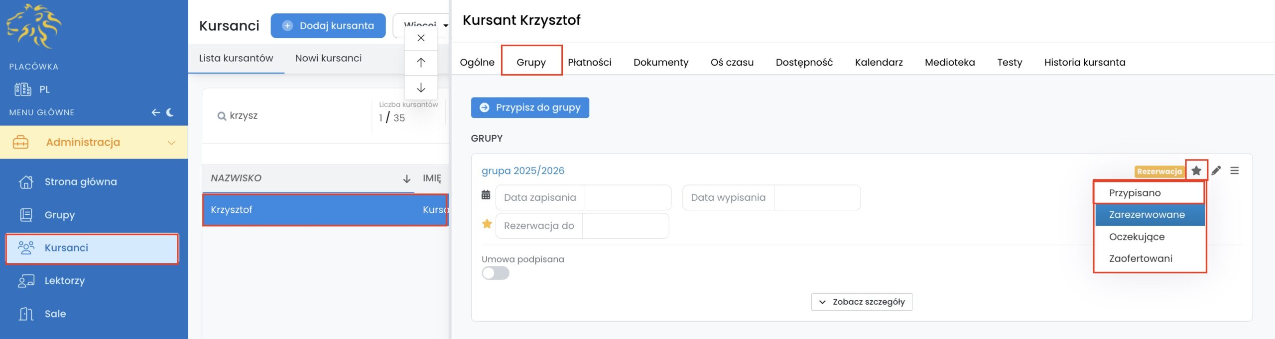Switch to the Płatności tab

tap(589, 63)
